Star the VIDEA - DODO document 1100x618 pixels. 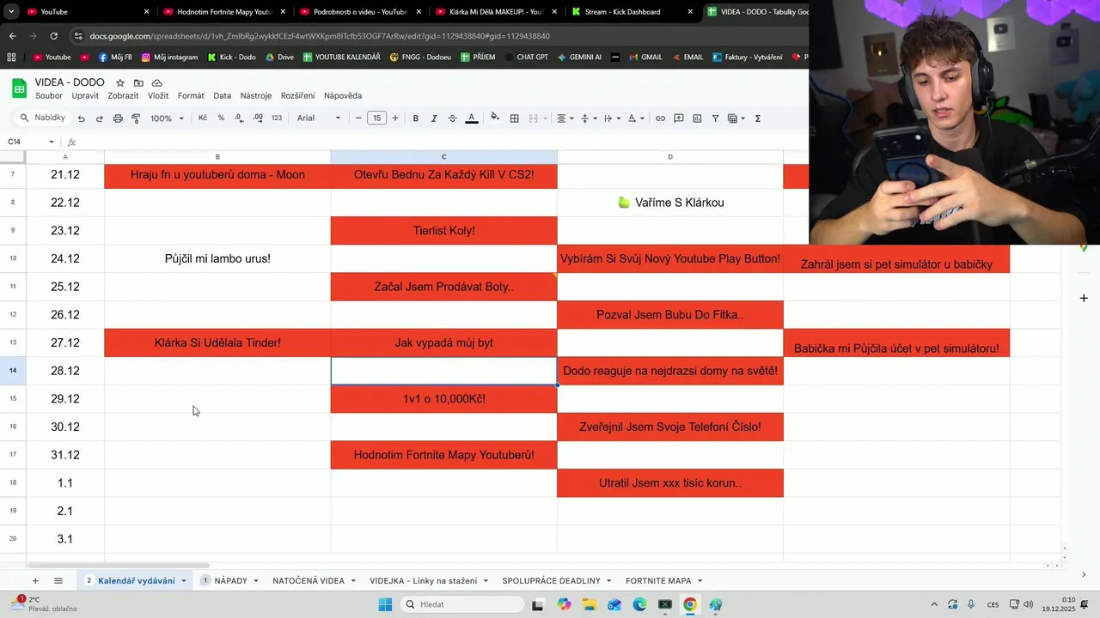(120, 83)
